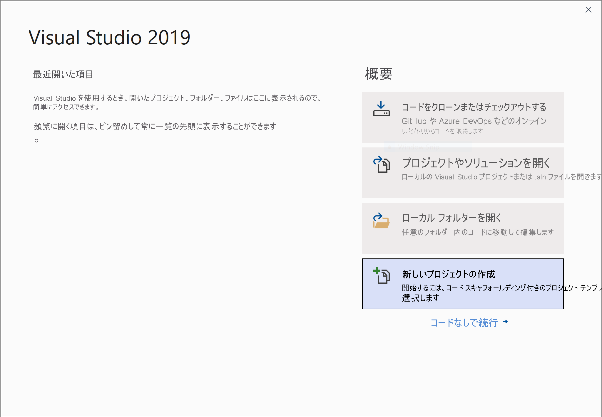This screenshot has width=602, height=417.
Task: Start 新しいプロジェクトの作成
Action: point(463,284)
